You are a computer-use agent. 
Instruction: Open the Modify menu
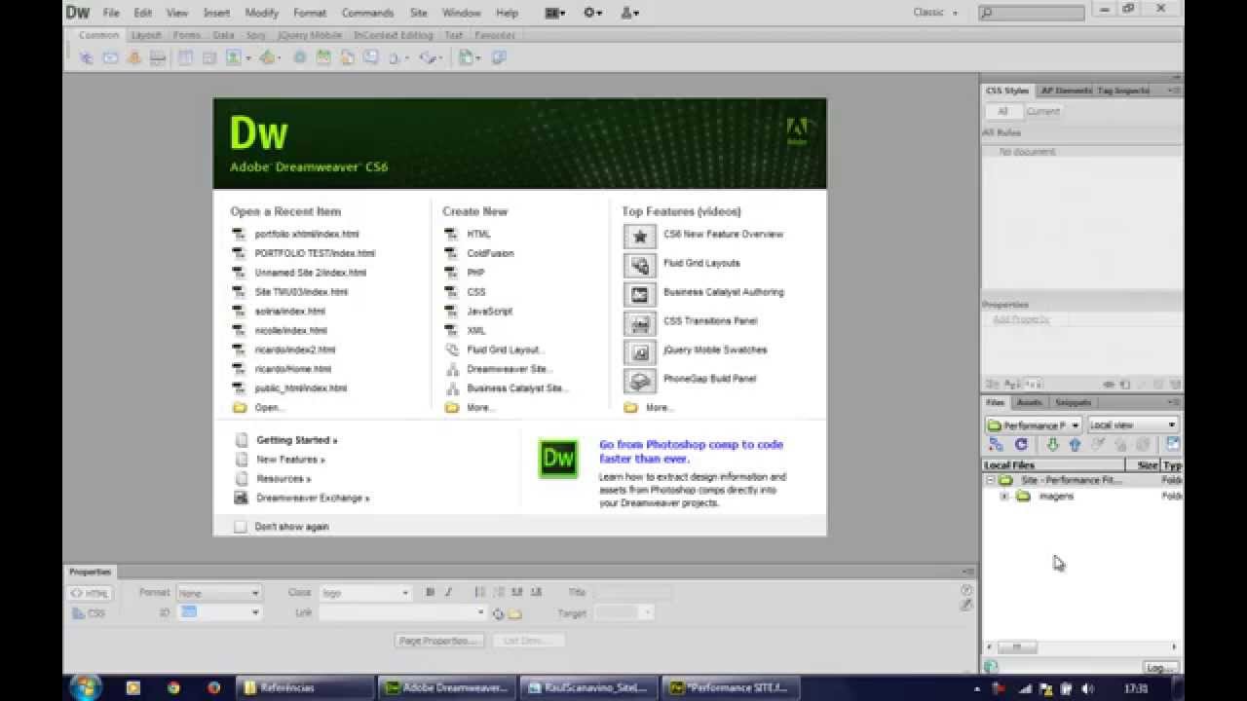(261, 13)
